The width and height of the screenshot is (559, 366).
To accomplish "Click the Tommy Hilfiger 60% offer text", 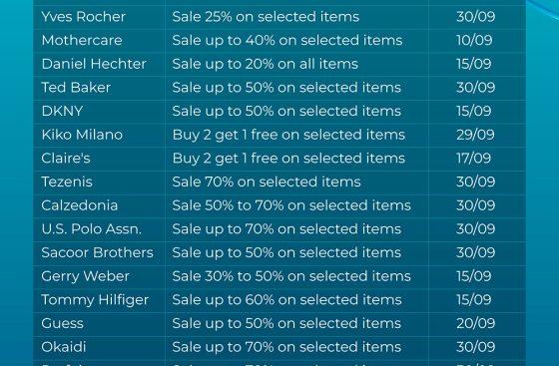I will (x=286, y=300).
